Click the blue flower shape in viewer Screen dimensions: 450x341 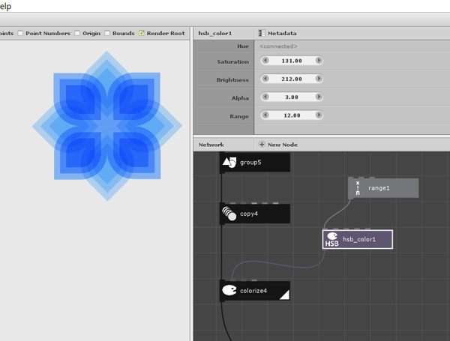[107, 126]
